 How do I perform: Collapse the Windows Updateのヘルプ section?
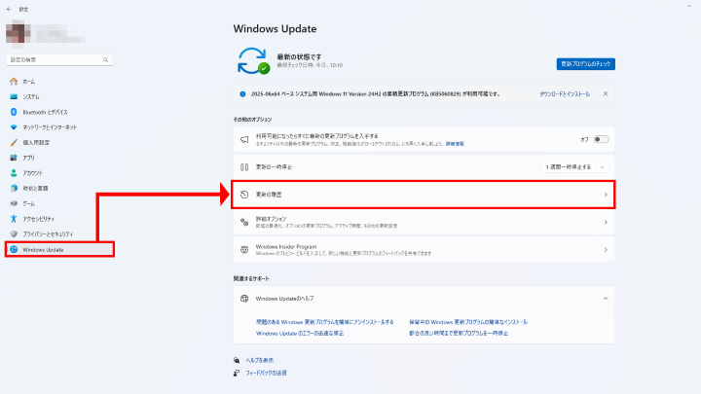coord(606,299)
